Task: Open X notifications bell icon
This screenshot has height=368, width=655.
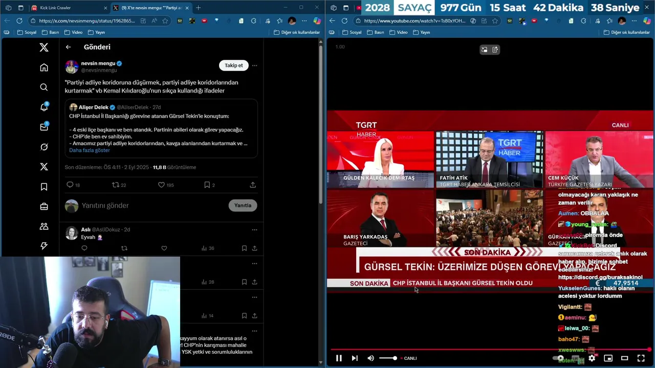Action: coord(44,107)
